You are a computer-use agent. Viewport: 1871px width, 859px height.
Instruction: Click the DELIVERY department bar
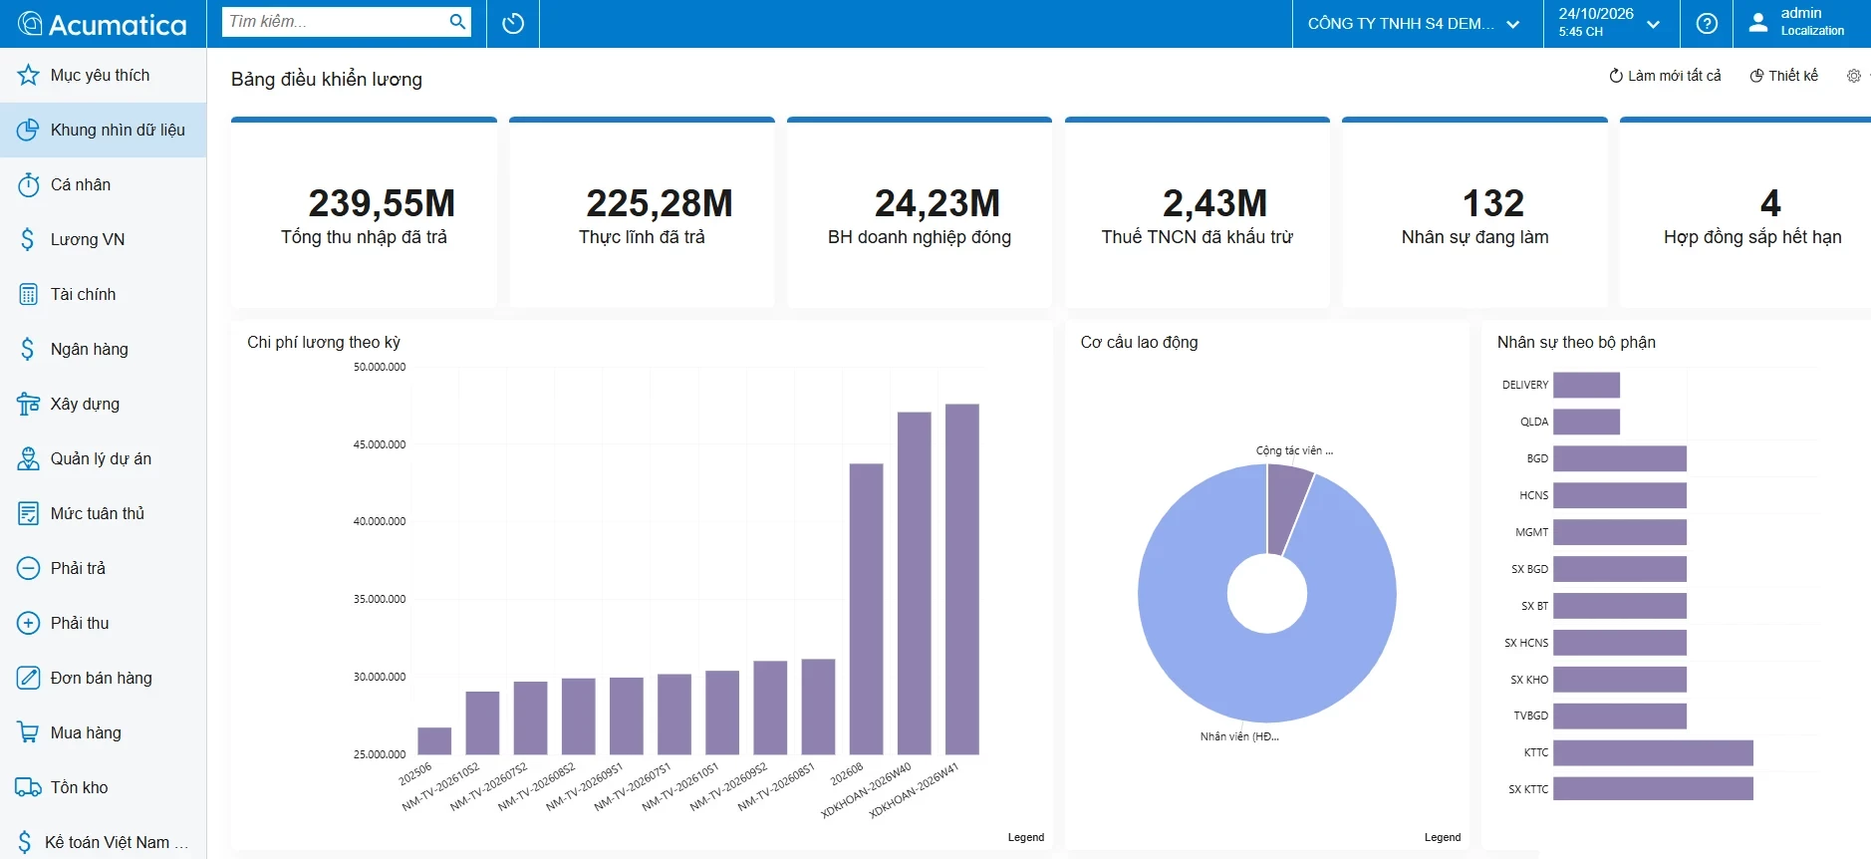[x=1586, y=385]
